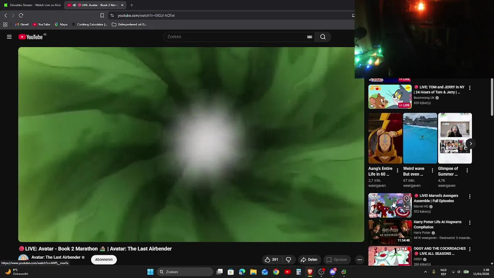Open the Windows Start menu
The width and height of the screenshot is (494, 278).
[x=150, y=272]
